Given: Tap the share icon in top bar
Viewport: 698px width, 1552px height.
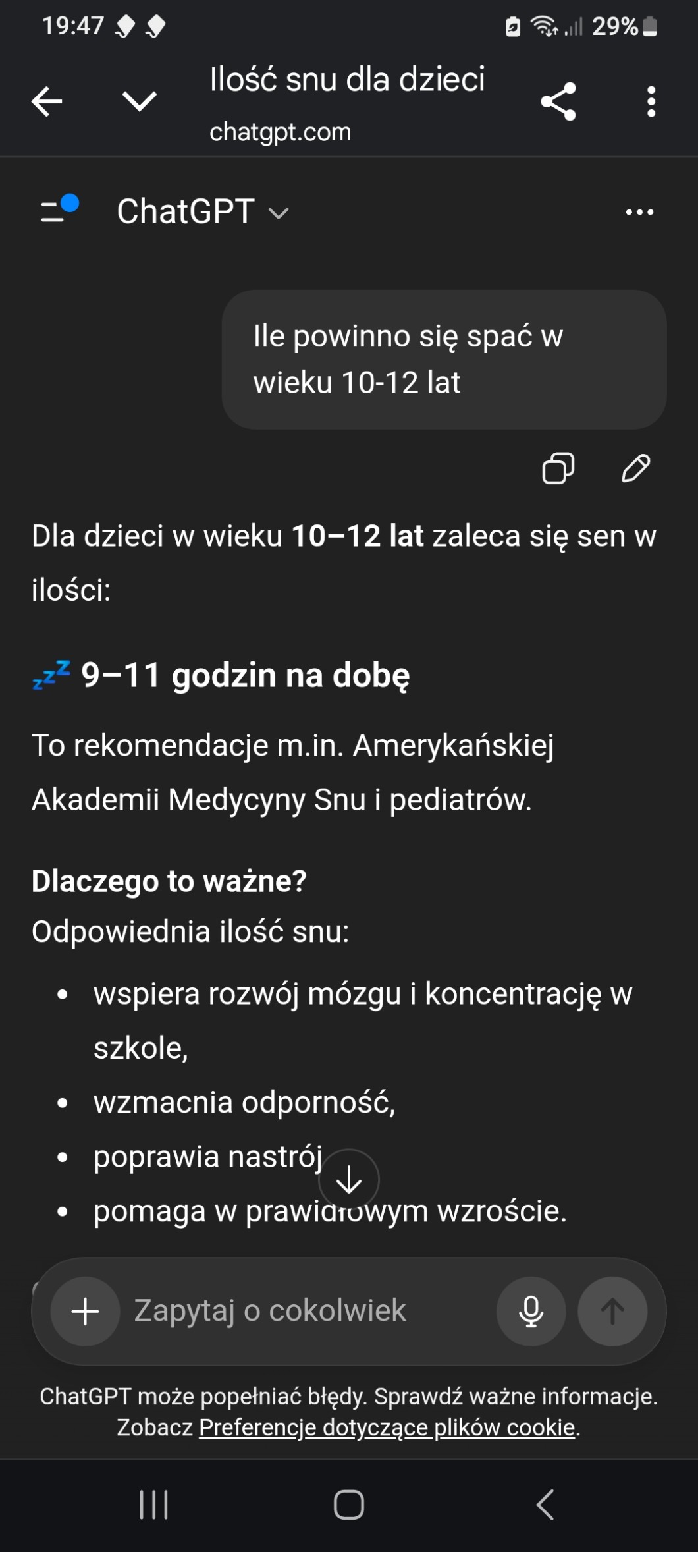Looking at the screenshot, I should click(558, 101).
